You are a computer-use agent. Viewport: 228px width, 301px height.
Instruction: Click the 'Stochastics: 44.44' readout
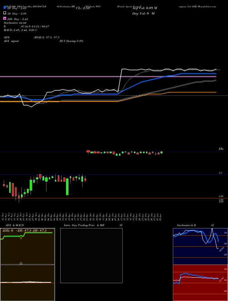pyautogui.click(x=15, y=23)
